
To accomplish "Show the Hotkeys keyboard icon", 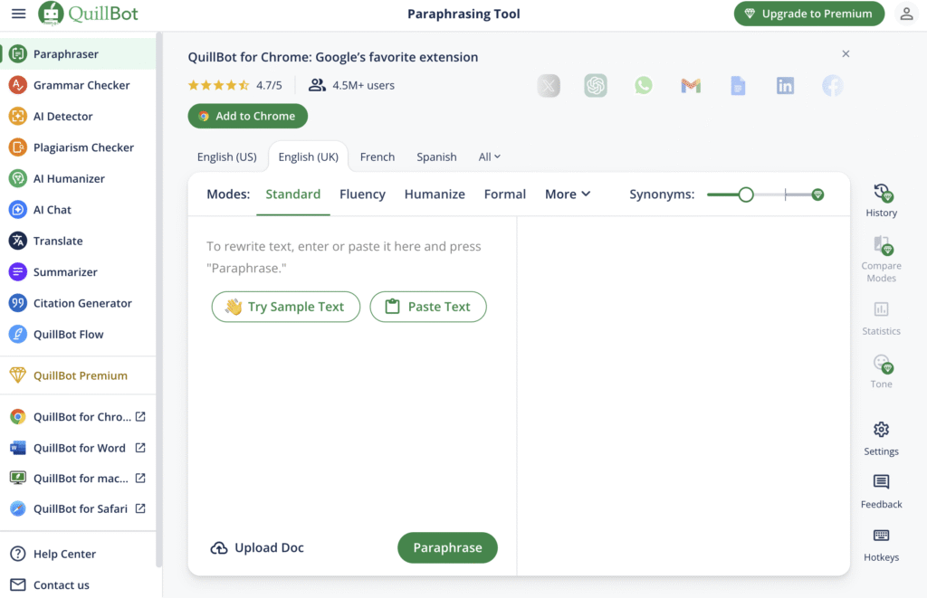I will point(881,536).
